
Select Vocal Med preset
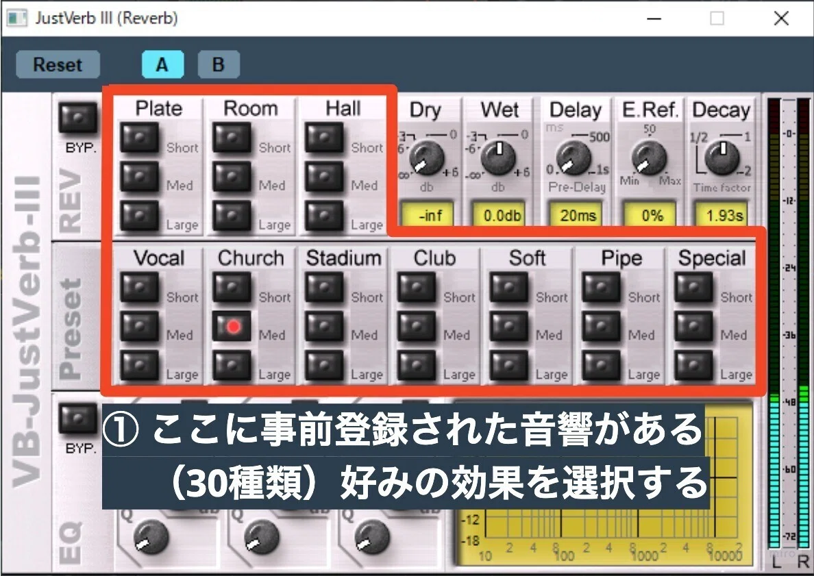click(x=139, y=326)
